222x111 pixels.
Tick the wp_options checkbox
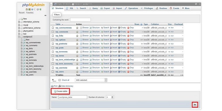coord(53,40)
